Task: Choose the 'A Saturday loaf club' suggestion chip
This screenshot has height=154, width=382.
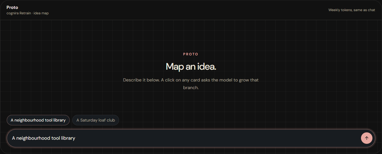Action: tap(95, 120)
